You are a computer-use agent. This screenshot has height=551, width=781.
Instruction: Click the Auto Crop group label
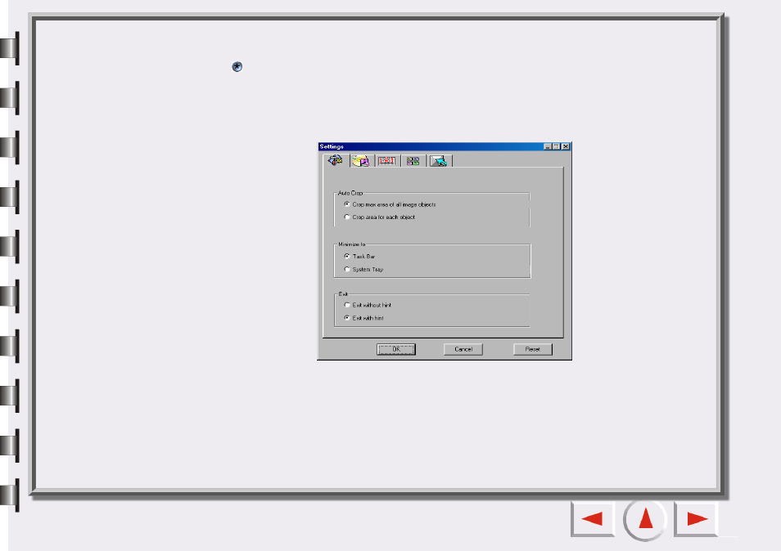pyautogui.click(x=350, y=193)
